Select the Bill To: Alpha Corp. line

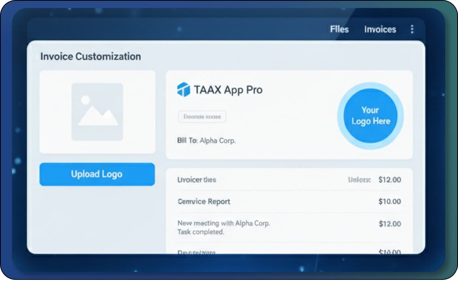click(x=206, y=141)
